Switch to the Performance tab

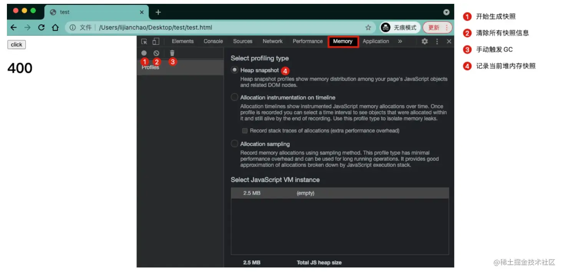click(x=308, y=41)
